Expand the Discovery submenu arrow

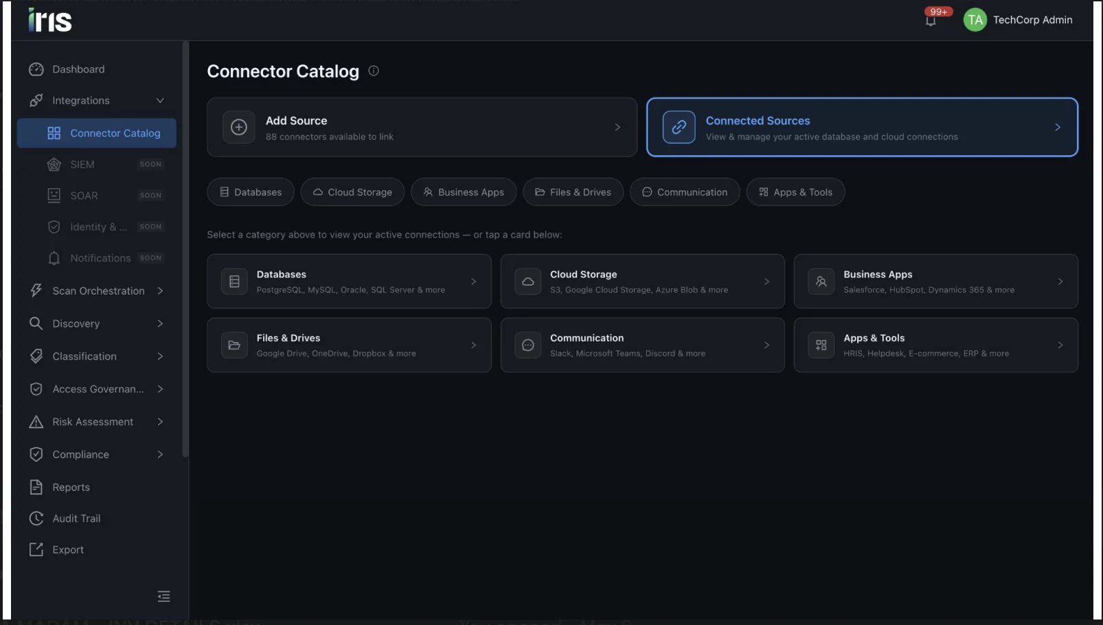tap(160, 323)
